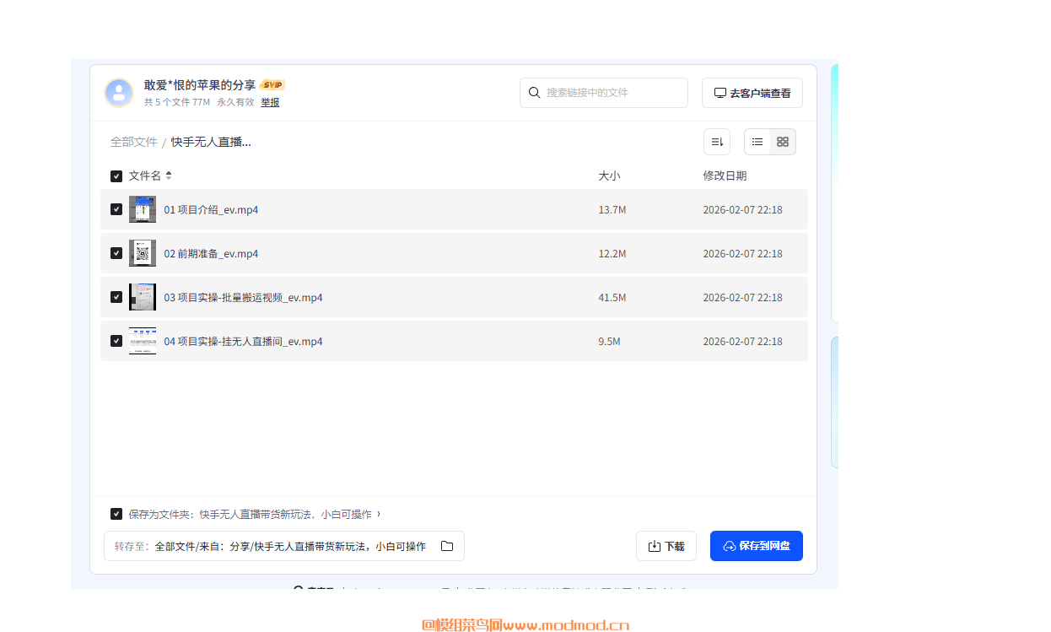The height and width of the screenshot is (632, 1051).
Task: Click the sort order icon
Action: point(717,142)
